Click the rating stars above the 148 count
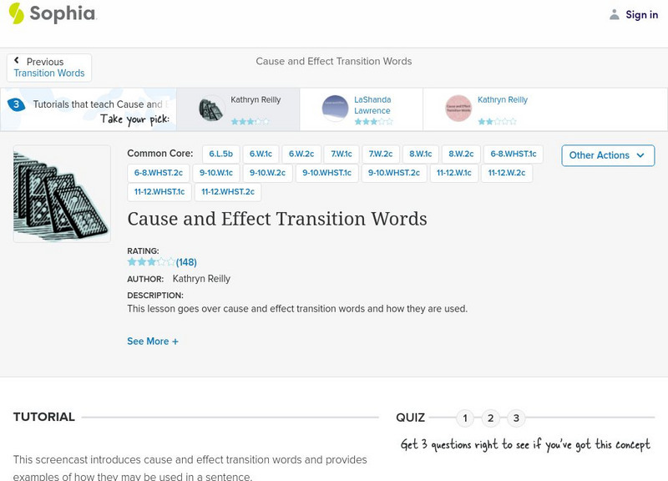Screen dimensions: 668x481 [x=151, y=261]
